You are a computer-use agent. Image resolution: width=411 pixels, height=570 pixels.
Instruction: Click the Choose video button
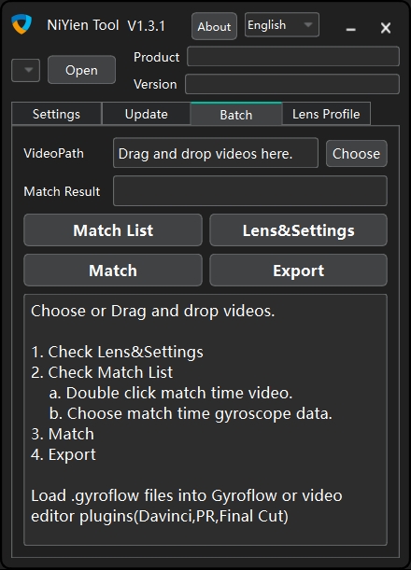[x=357, y=153]
